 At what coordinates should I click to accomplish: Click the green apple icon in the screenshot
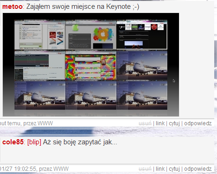click(76, 27)
